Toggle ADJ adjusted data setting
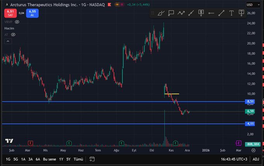Image resolution: width=264 pixels, height=166 pixels. tap(255, 159)
